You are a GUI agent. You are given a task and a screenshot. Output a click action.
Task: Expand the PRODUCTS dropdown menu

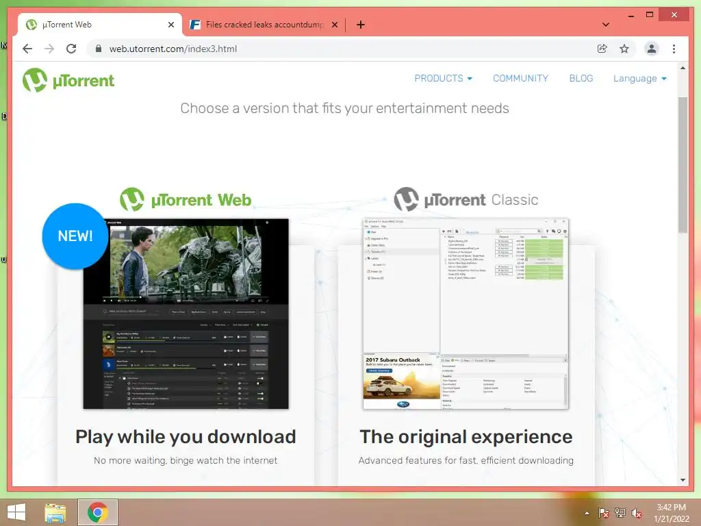[443, 78]
